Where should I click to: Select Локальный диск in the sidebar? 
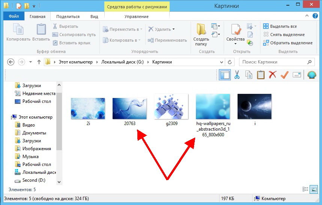pyautogui.click(x=35, y=172)
